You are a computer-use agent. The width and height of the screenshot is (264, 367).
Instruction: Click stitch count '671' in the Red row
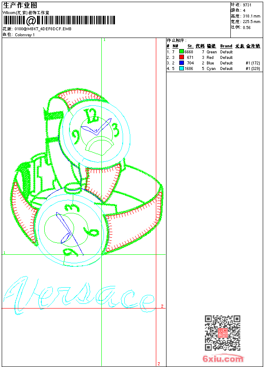tap(190, 57)
